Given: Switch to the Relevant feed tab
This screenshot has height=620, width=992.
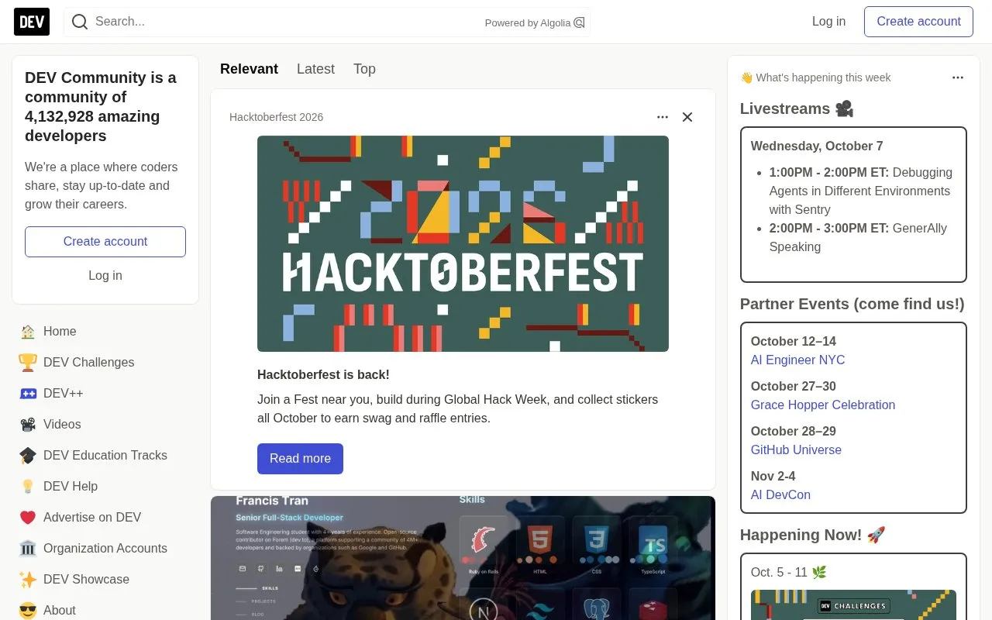Looking at the screenshot, I should point(249,69).
